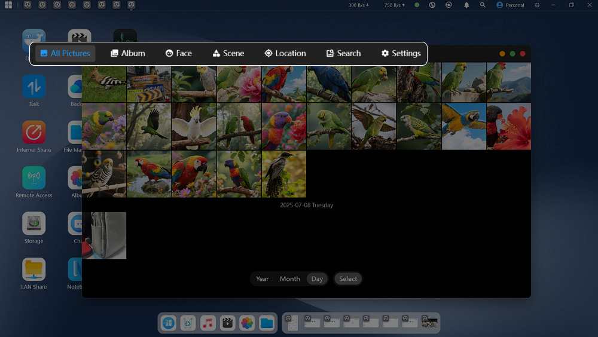Open the white cockatoo photo thumbnail
This screenshot has height=337, width=598.
(194, 126)
